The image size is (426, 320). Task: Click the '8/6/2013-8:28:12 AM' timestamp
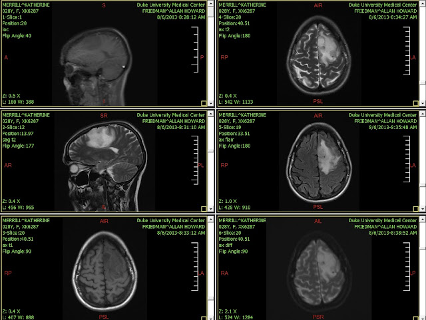pyautogui.click(x=181, y=17)
